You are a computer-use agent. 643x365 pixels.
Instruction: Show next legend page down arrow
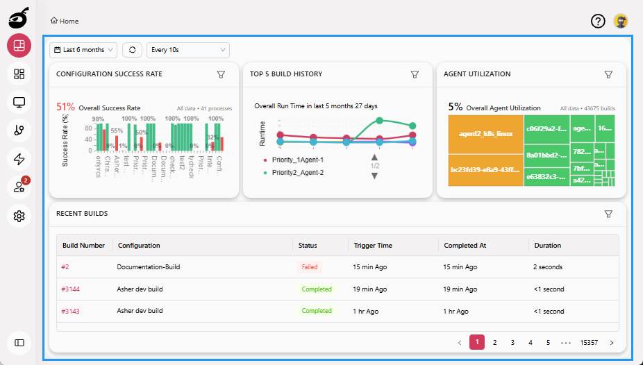[x=374, y=176]
